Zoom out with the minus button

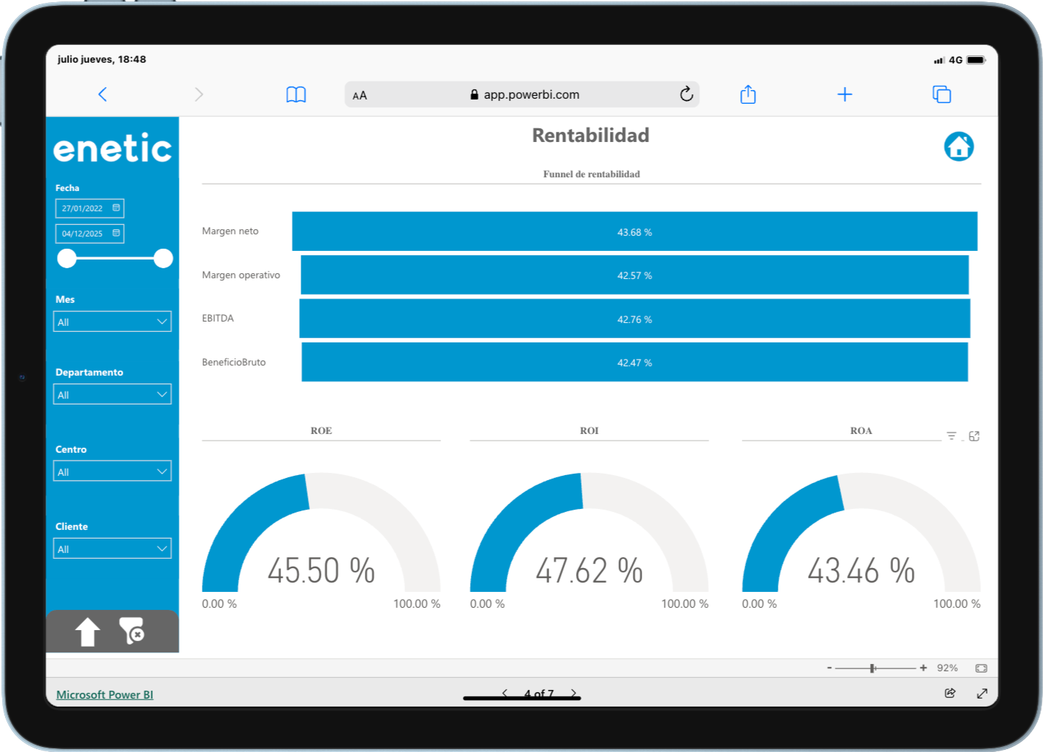829,668
